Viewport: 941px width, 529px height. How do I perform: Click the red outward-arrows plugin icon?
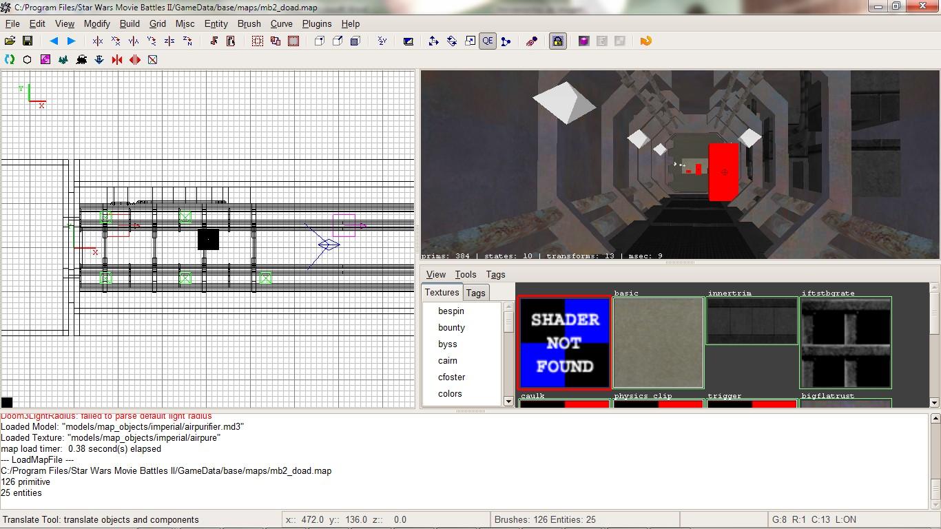135,60
